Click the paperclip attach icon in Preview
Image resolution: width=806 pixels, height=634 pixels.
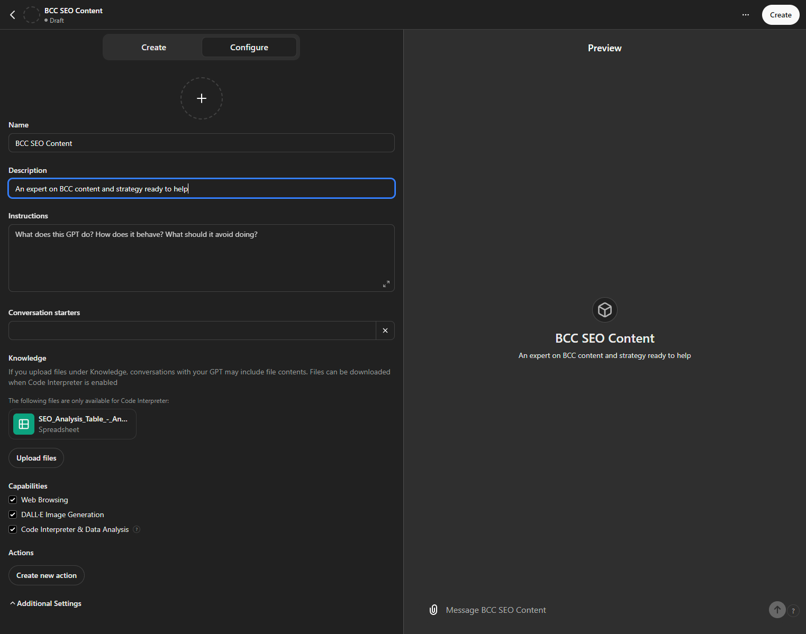click(433, 610)
